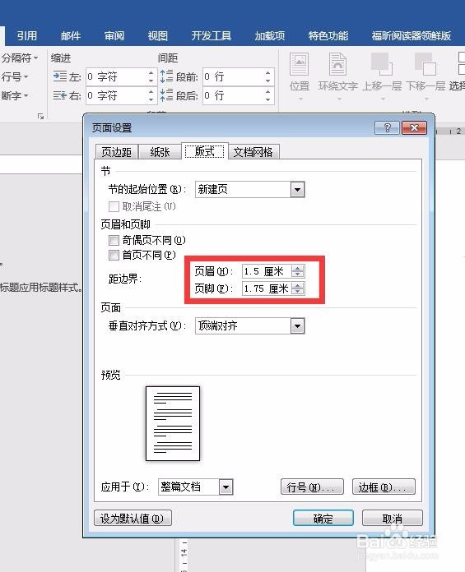The height and width of the screenshot is (572, 465).
Task: Open 应用于 dropdown
Action: pyautogui.click(x=226, y=487)
